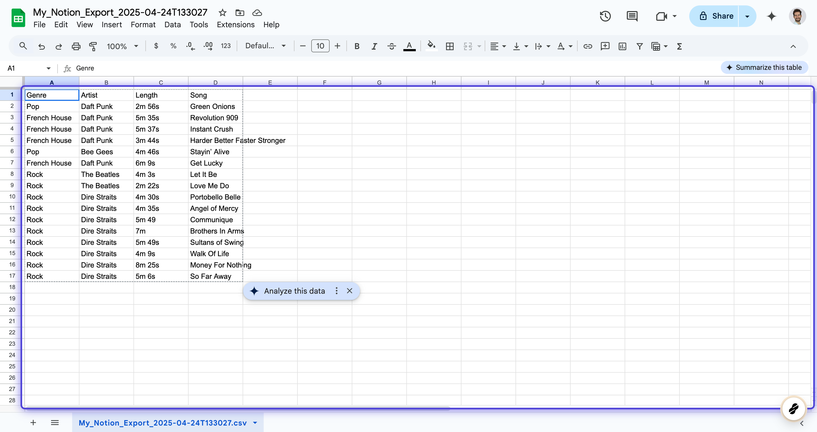817x432 pixels.
Task: Click the insert chart icon
Action: point(622,46)
